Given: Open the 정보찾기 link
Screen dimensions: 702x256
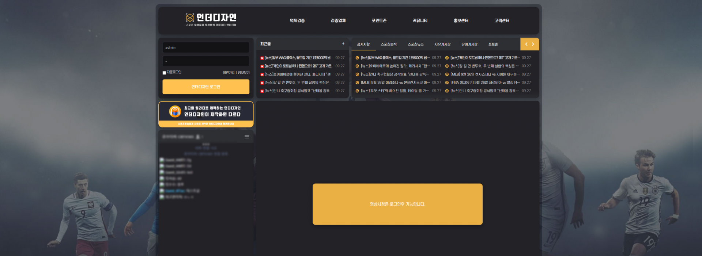Looking at the screenshot, I should 244,73.
